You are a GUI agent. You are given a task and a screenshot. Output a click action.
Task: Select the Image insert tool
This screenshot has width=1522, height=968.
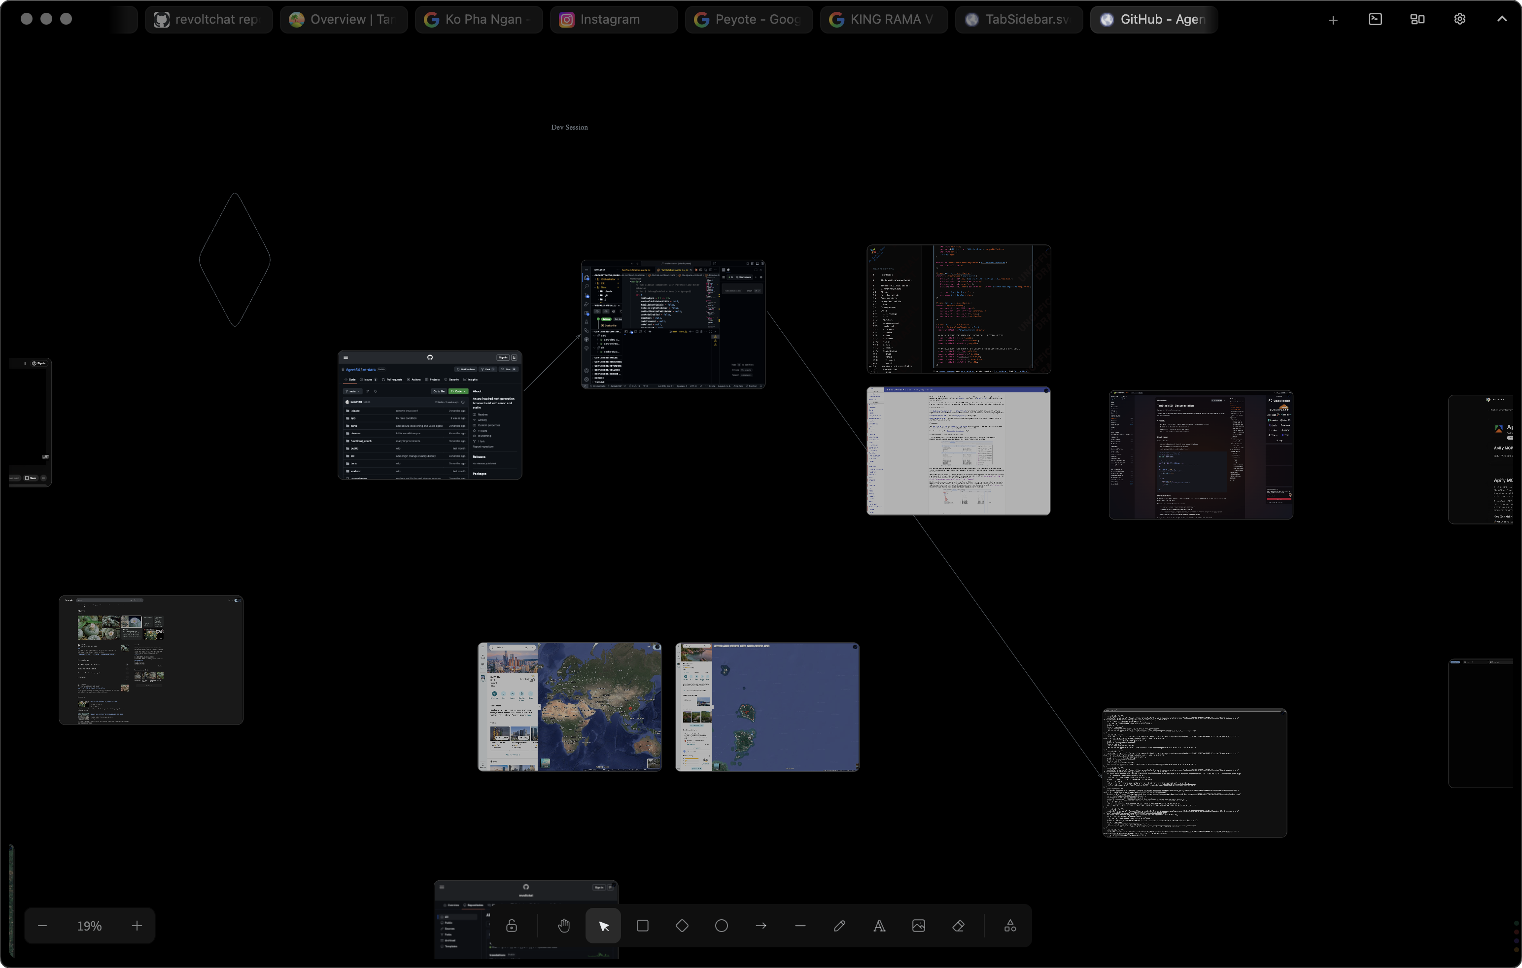point(918,926)
